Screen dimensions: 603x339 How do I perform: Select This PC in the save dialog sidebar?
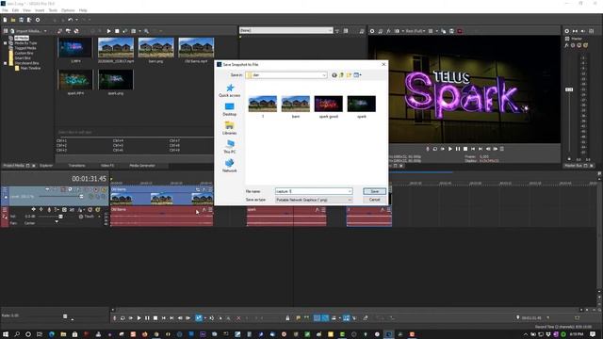pos(230,147)
